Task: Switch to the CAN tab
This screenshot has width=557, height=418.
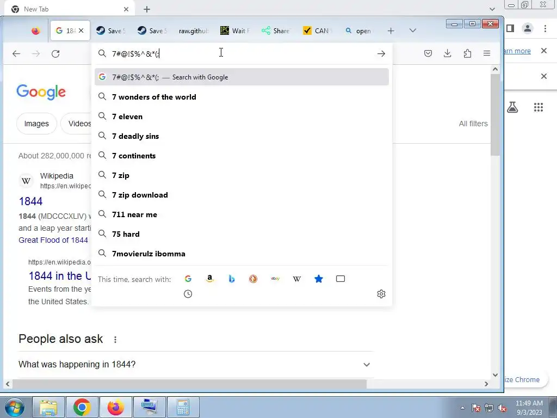Action: (318, 31)
